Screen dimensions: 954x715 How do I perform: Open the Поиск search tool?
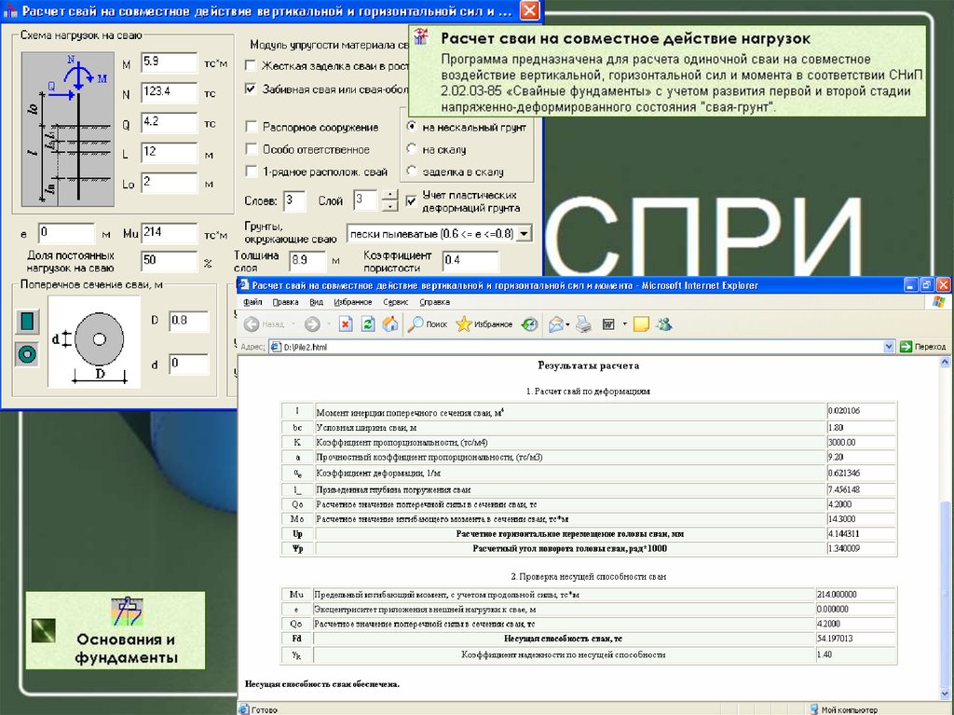coord(427,324)
